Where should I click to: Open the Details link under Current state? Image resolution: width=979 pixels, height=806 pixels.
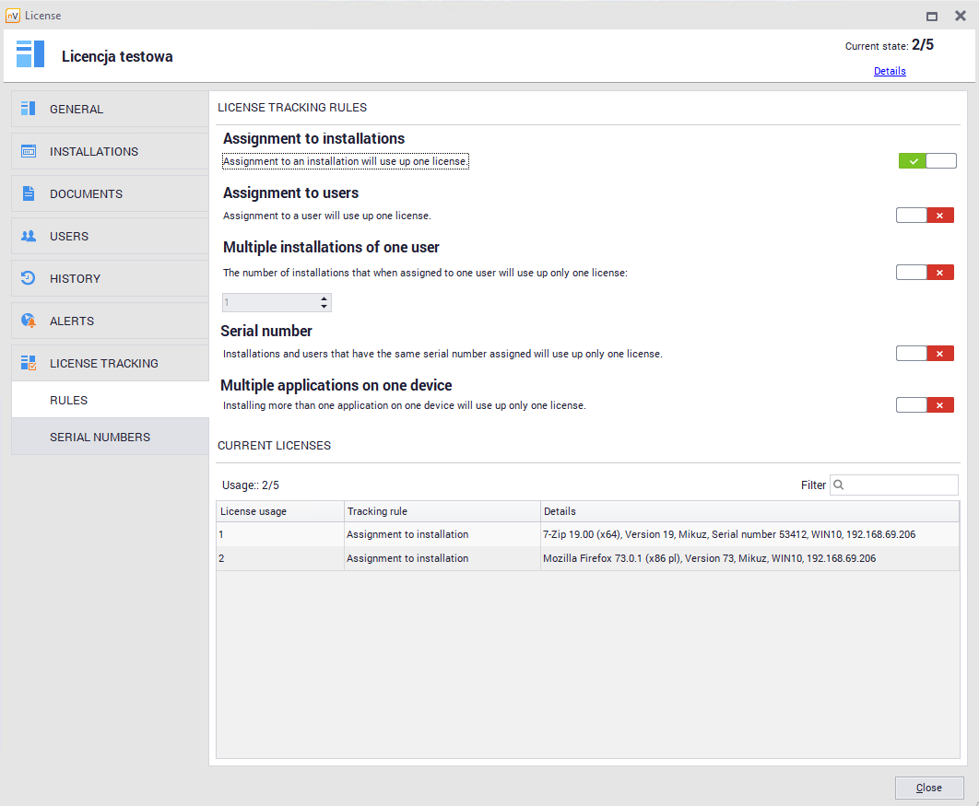(x=890, y=71)
